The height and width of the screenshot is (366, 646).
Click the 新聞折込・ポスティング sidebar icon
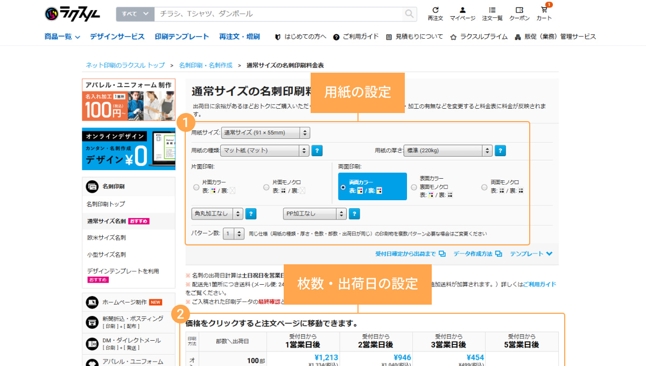92,322
